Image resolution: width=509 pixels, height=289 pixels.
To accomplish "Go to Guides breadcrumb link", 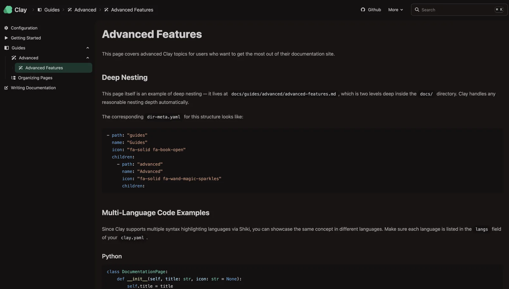I will pos(52,10).
